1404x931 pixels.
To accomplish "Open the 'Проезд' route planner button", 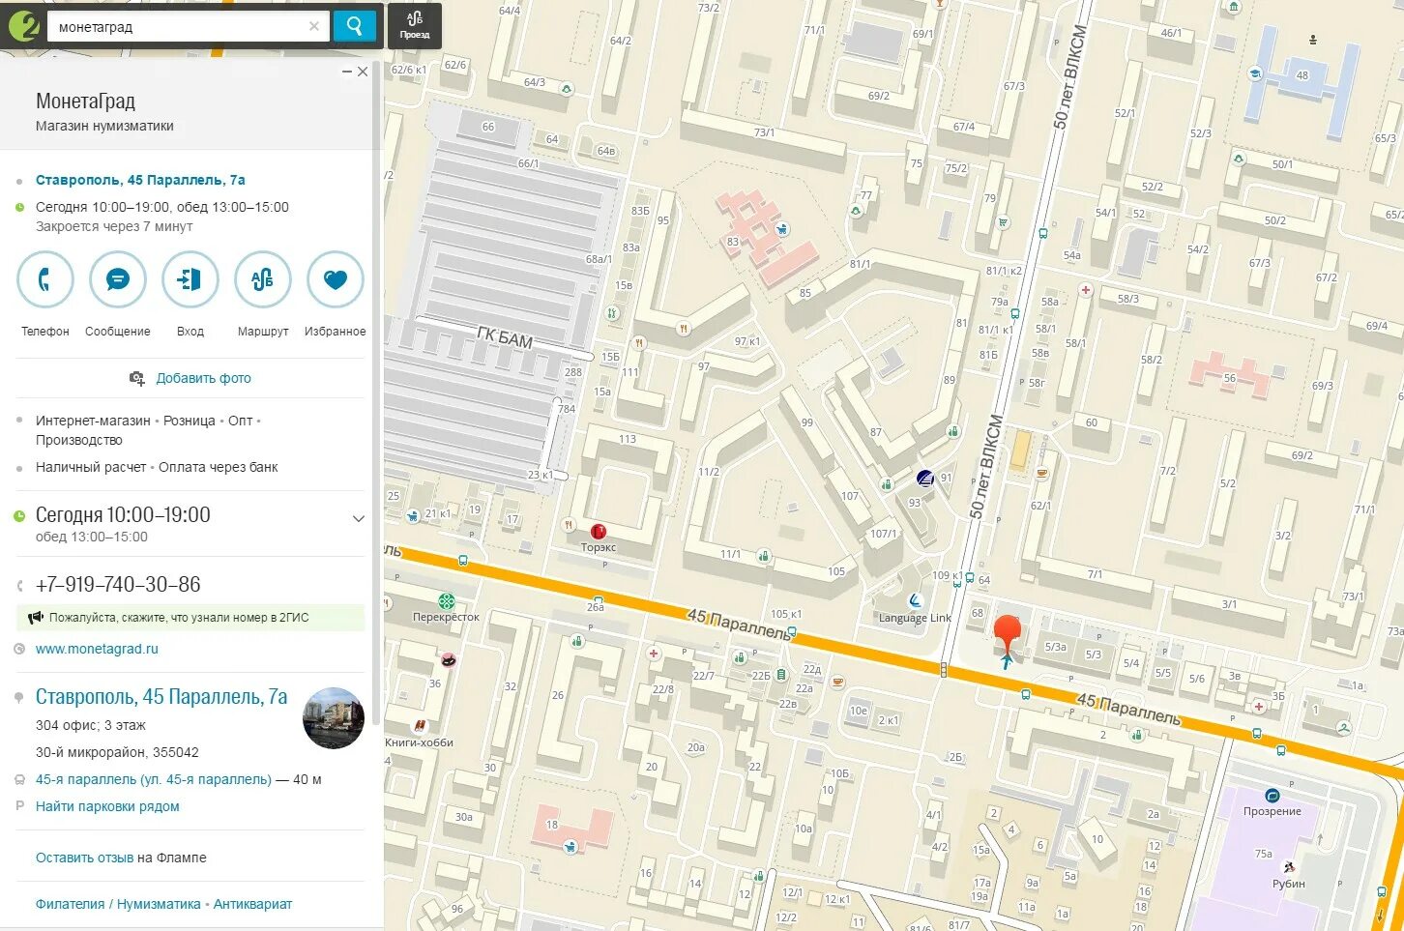I will pyautogui.click(x=414, y=26).
